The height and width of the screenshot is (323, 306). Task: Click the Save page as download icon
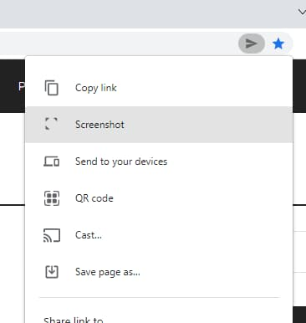[52, 272]
